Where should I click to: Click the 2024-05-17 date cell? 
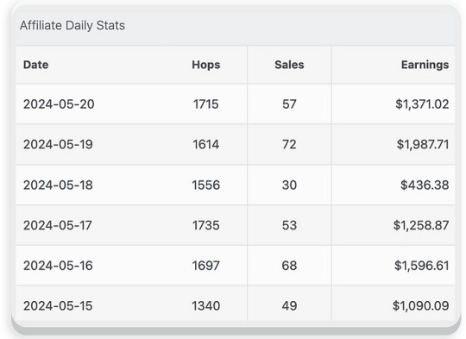pyautogui.click(x=58, y=225)
